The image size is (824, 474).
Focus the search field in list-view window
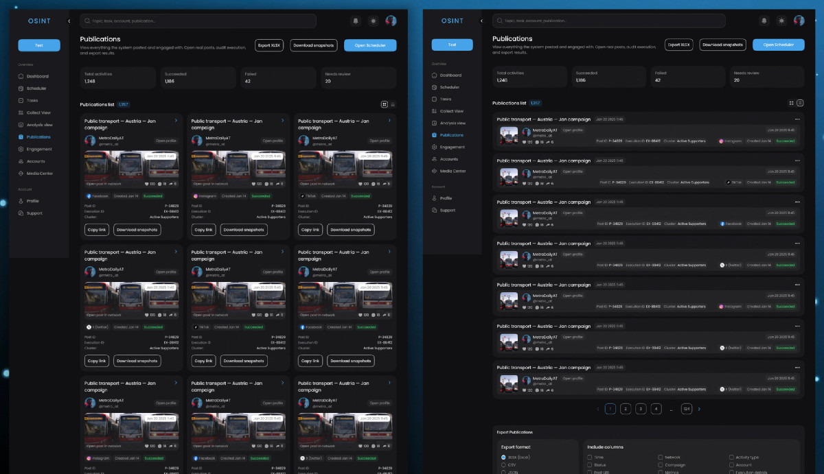click(x=609, y=21)
